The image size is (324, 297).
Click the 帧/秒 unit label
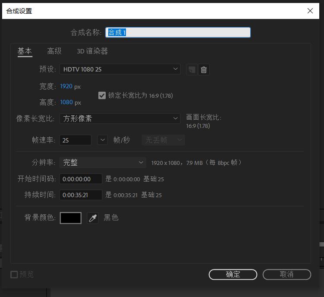122,140
